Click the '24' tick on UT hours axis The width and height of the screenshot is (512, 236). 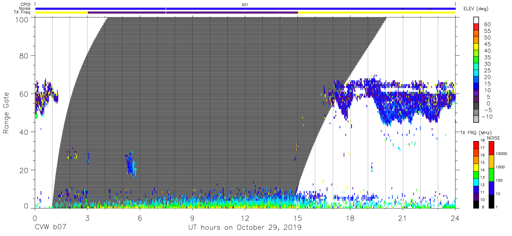(455, 218)
